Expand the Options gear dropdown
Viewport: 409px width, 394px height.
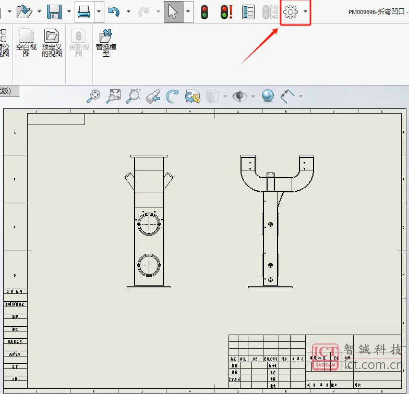click(306, 11)
